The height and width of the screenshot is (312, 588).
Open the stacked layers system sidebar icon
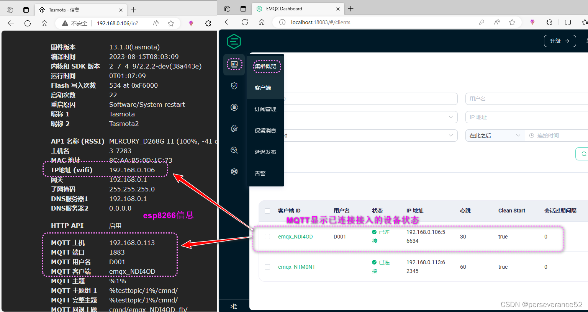click(234, 172)
